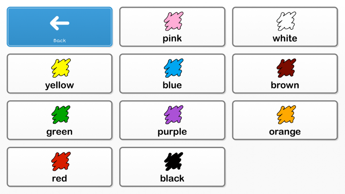
Task: Tap the green text label
Action: (59, 132)
